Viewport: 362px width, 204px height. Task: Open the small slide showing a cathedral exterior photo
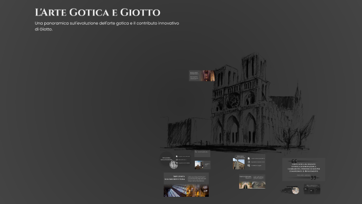[x=203, y=165]
